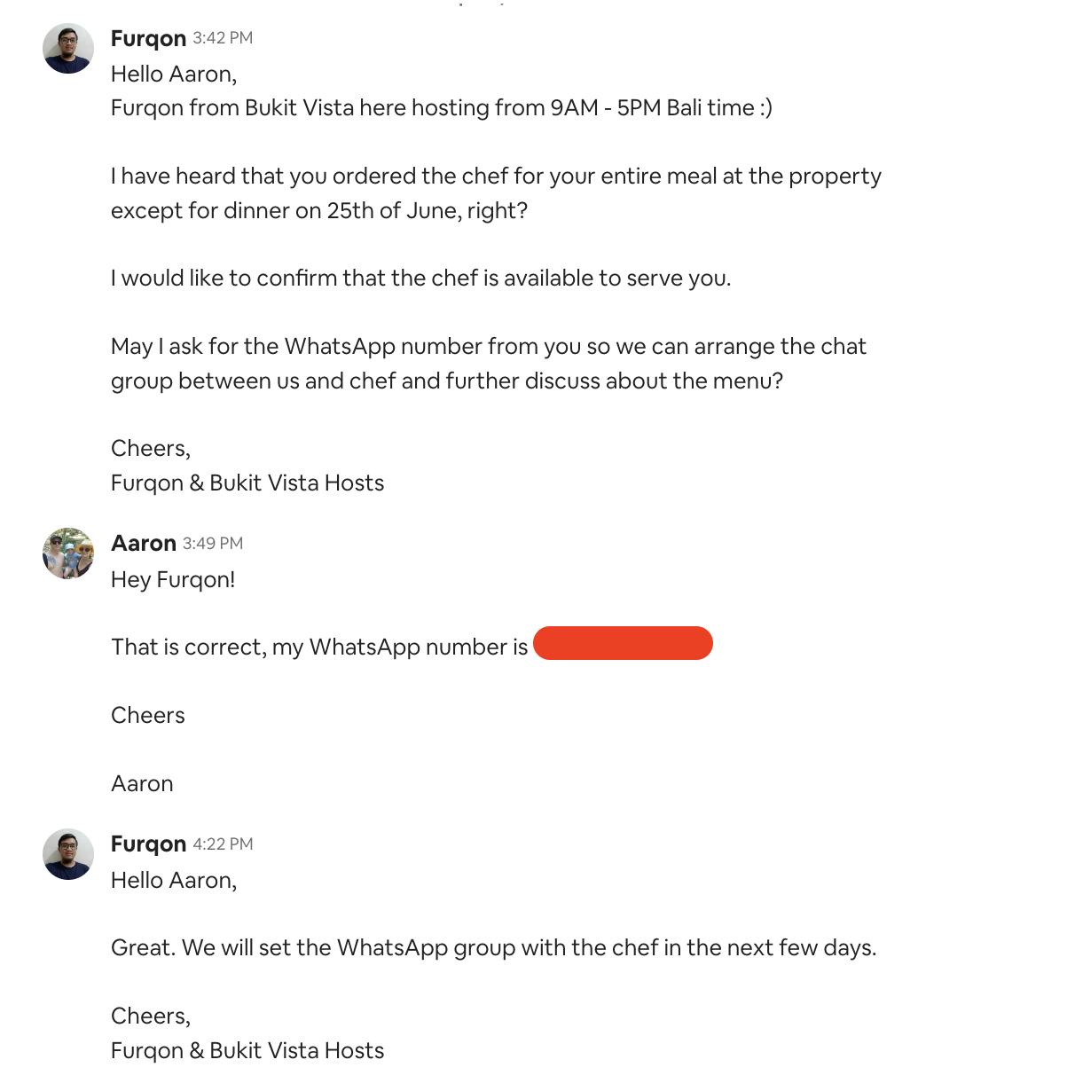This screenshot has width=1075, height=1091.
Task: Click the "That is correct, my WhatsApp number is" text
Action: [319, 647]
